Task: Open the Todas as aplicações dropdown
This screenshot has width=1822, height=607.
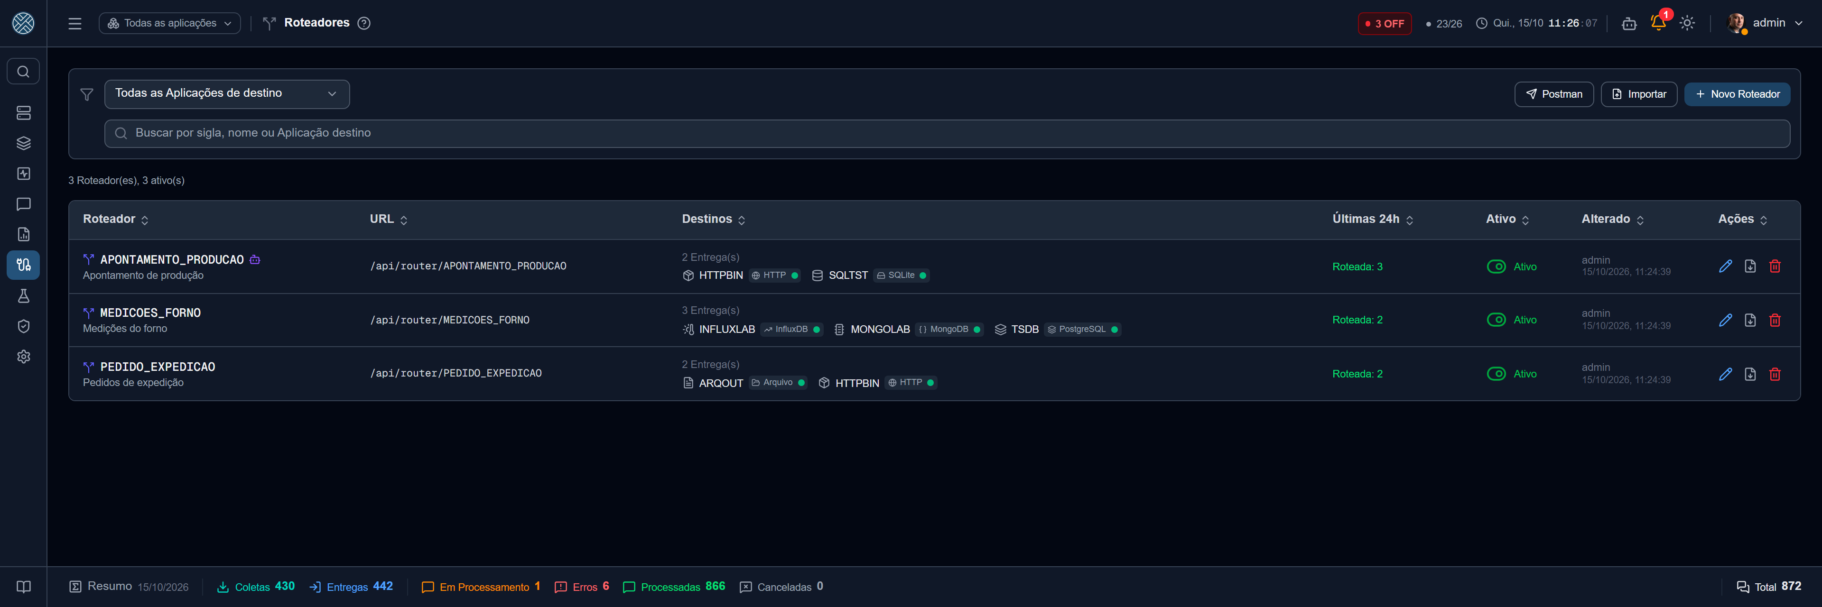Action: click(170, 23)
